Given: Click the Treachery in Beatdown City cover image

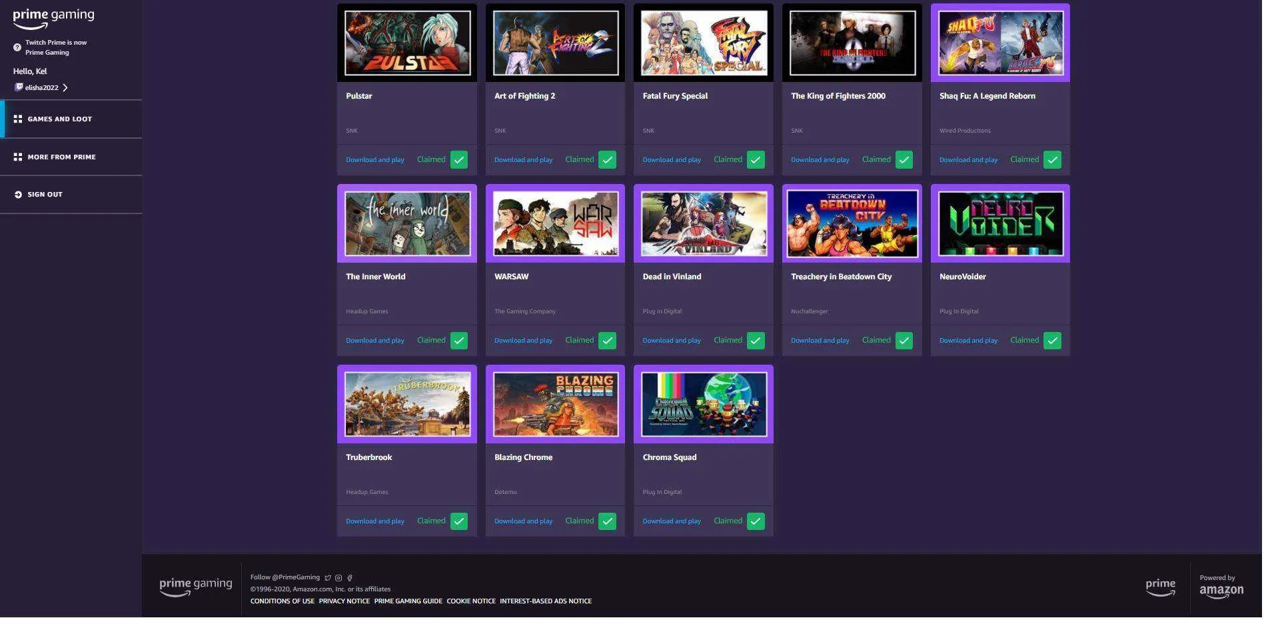Looking at the screenshot, I should (852, 223).
